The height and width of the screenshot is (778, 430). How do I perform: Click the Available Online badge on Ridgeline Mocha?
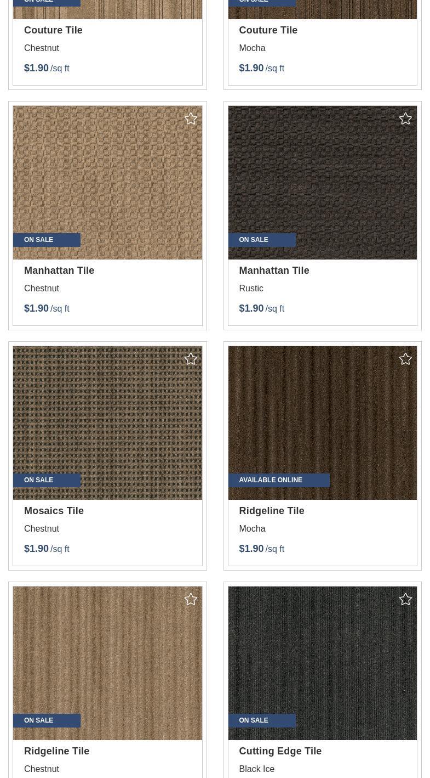(279, 480)
